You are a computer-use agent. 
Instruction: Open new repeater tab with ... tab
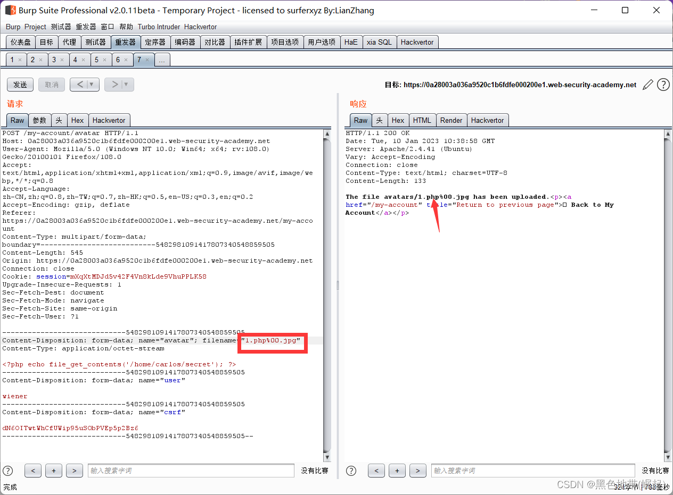point(162,60)
